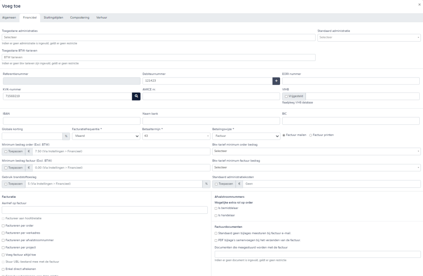
Task: Click the percent icon of Globale korting
Action: click(66, 136)
